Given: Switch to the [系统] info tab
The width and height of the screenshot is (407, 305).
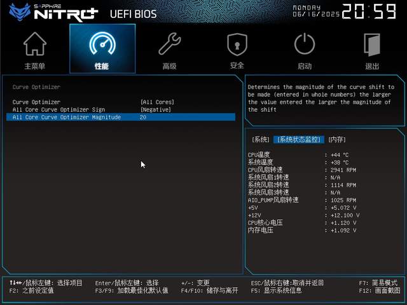Looking at the screenshot, I should click(260, 140).
